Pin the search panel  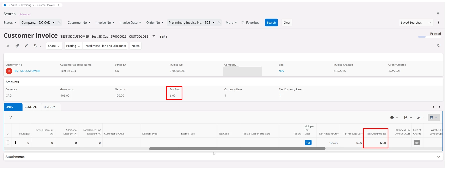pyautogui.click(x=438, y=13)
